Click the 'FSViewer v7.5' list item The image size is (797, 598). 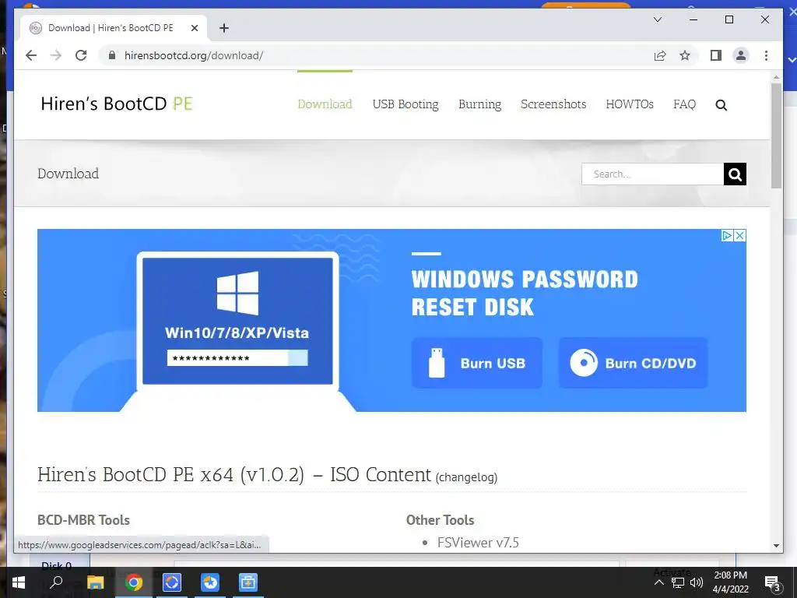pyautogui.click(x=478, y=543)
